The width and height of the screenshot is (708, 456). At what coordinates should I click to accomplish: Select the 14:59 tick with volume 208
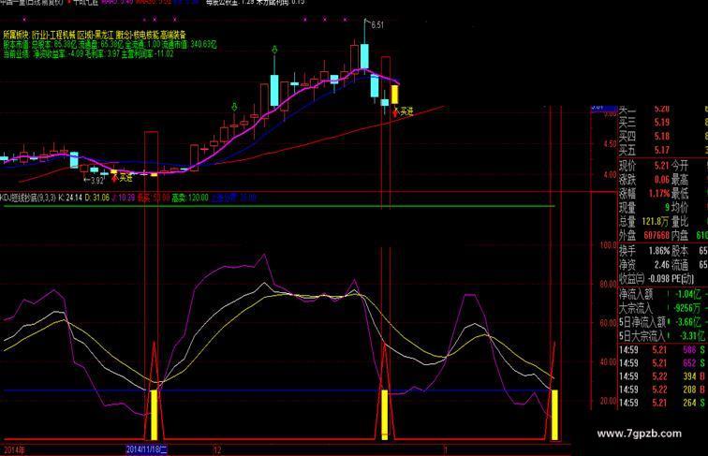coord(663,390)
